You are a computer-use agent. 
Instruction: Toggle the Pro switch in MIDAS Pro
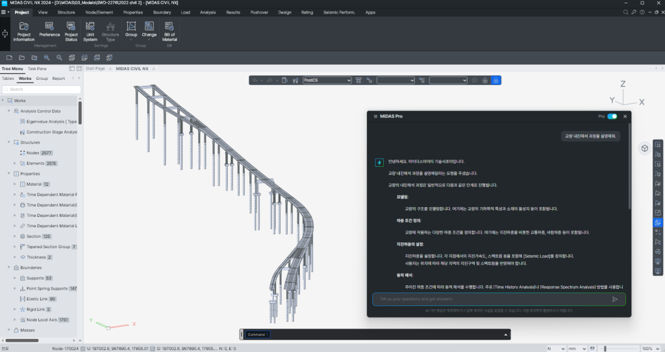[612, 116]
